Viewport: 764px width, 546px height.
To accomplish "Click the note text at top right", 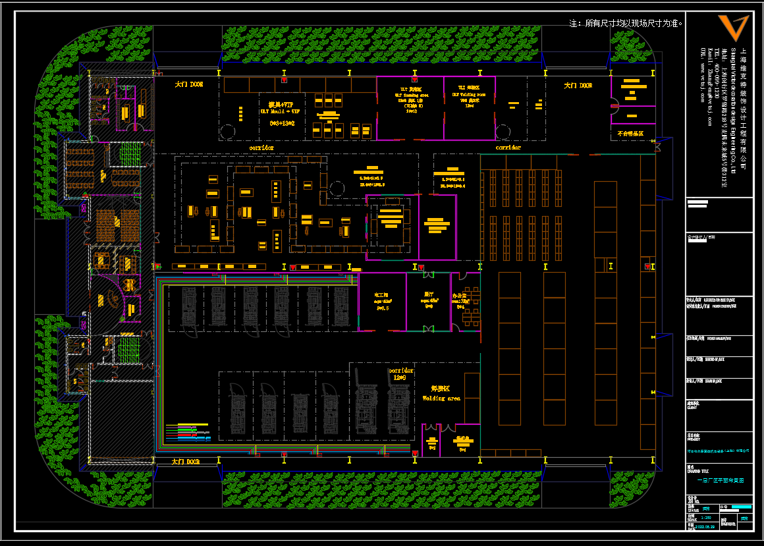I will [x=625, y=23].
